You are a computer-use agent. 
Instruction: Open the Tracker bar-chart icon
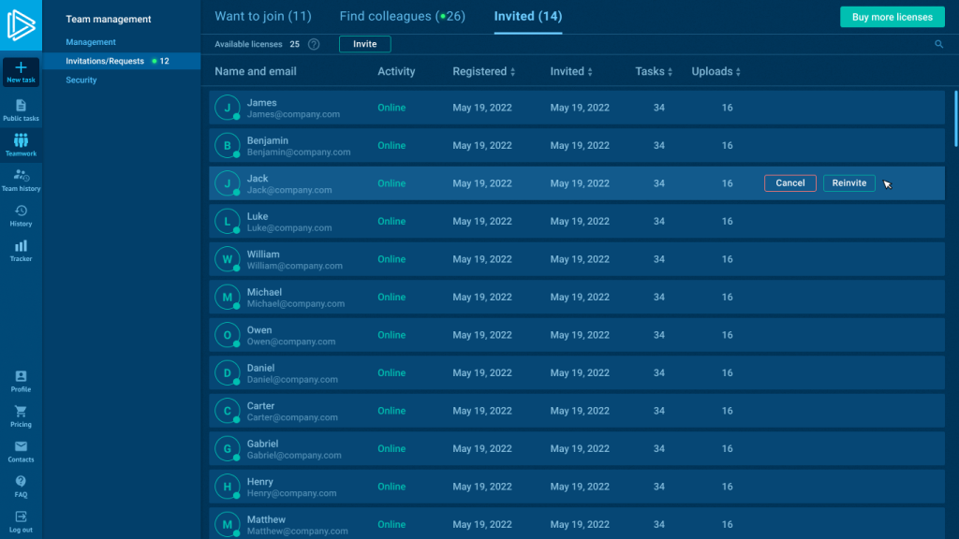21,246
